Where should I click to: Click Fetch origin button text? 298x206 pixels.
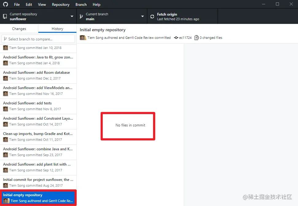[167, 14]
